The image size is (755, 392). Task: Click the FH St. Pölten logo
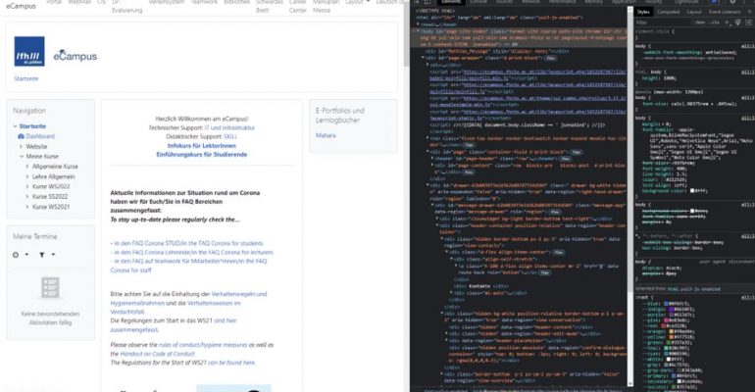pos(29,52)
